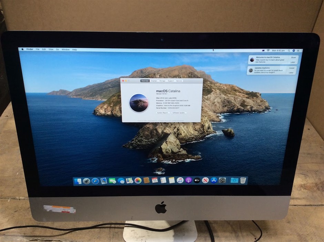Open Notes yellow pad icon in Dock
Viewport: 324px width, 242px height.
(x=172, y=180)
